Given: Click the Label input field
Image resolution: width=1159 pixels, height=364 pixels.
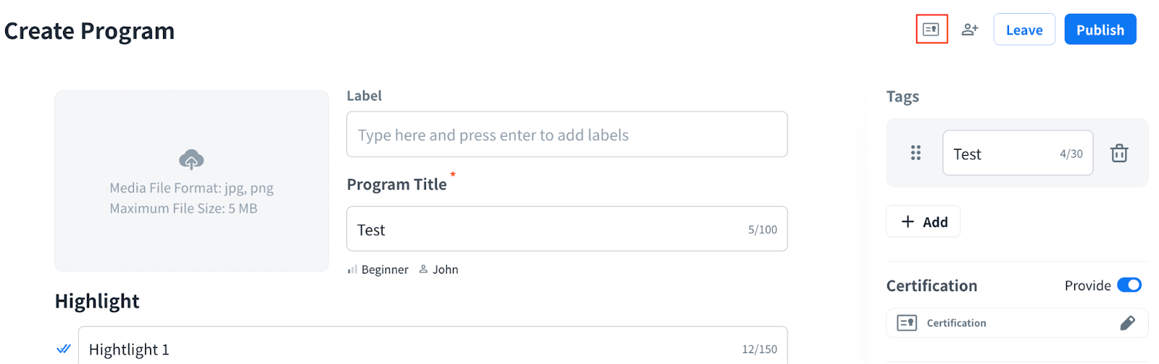Looking at the screenshot, I should click(566, 135).
